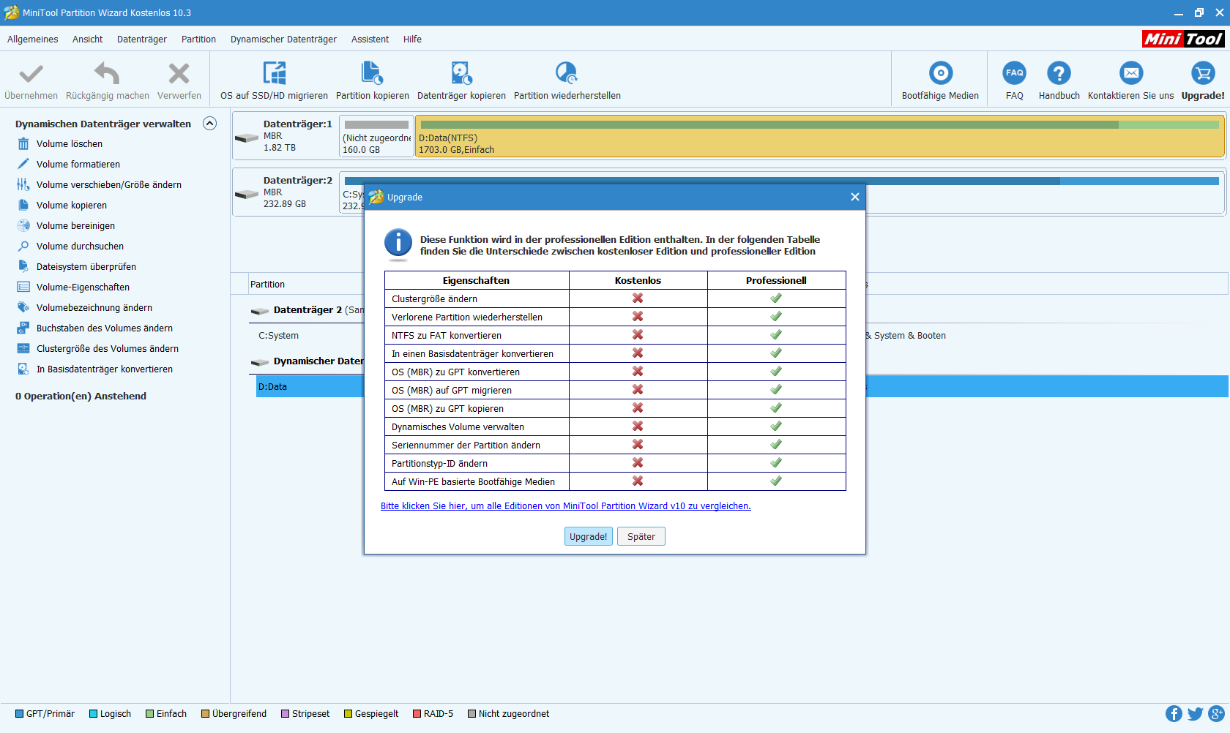Image resolution: width=1230 pixels, height=733 pixels.
Task: Select Volume löschen in sidebar
Action: pyautogui.click(x=70, y=144)
